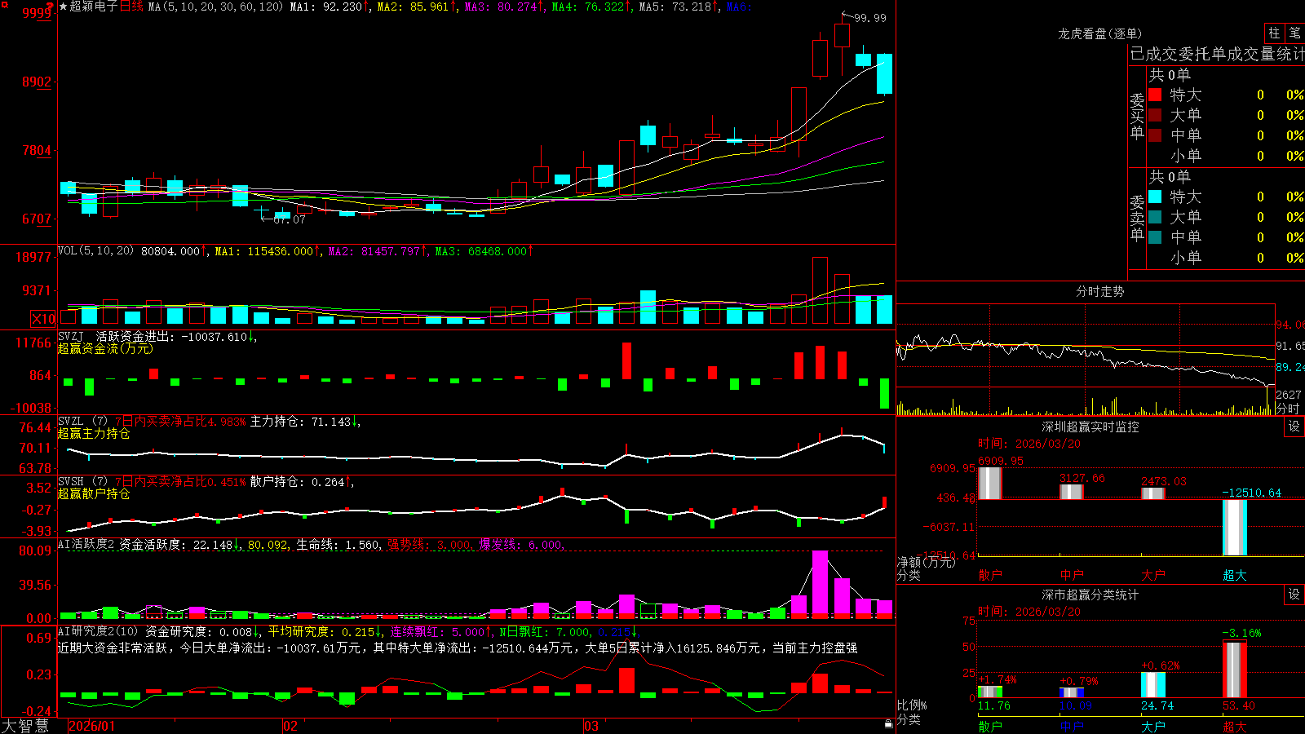Click the star icon before 超颖电子
The width and height of the screenshot is (1305, 734).
64,7
